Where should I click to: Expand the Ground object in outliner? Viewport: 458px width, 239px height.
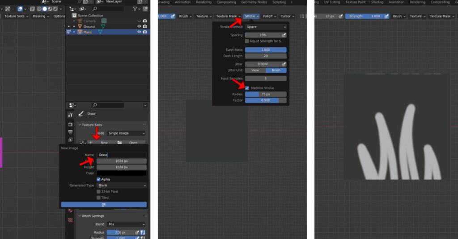point(74,26)
